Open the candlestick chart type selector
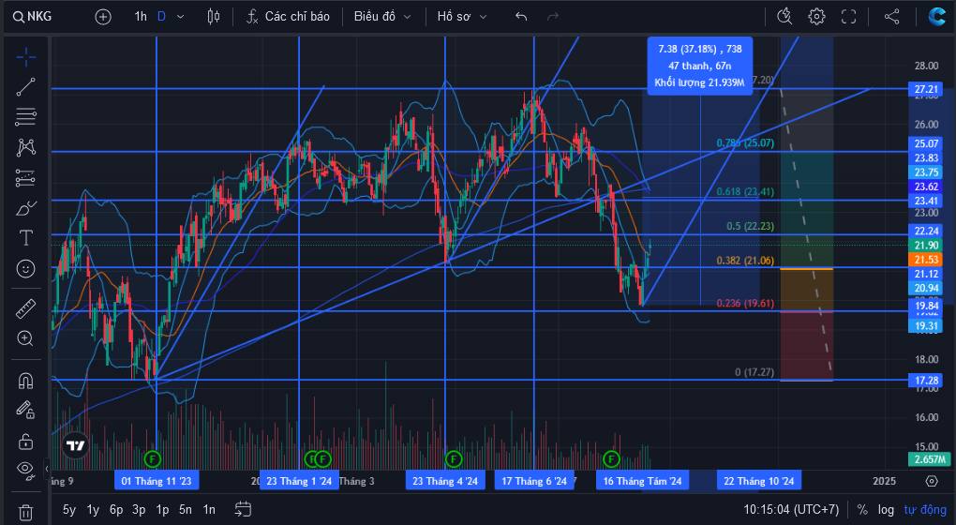The width and height of the screenshot is (956, 525). coord(214,17)
